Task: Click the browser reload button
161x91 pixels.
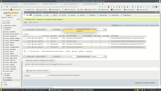Action: [7, 7]
